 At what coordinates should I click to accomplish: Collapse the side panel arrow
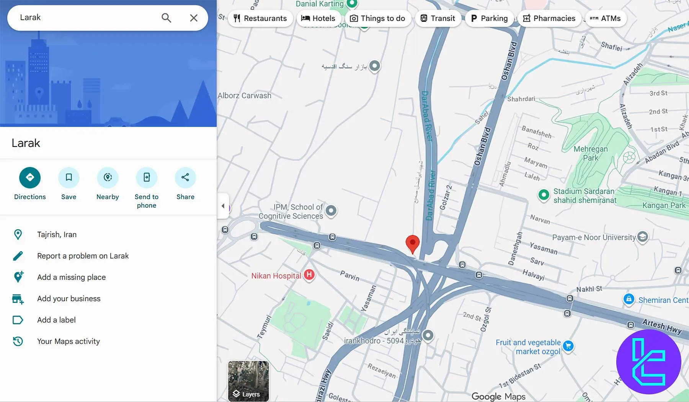coord(223,206)
